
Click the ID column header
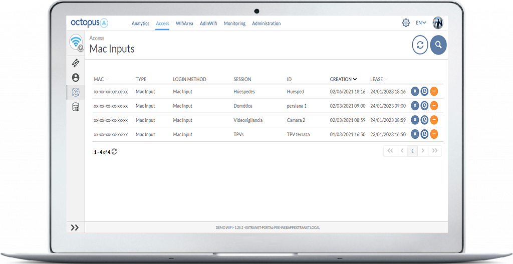coord(289,79)
